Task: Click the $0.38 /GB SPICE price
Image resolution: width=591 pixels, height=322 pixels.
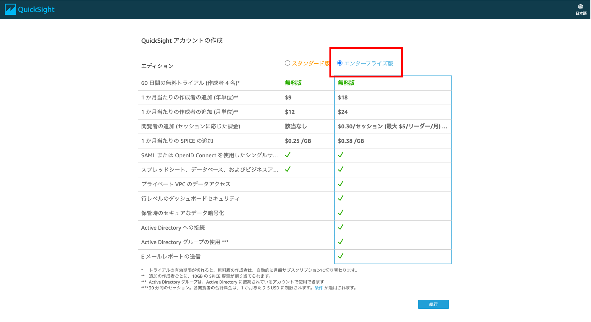Action: (x=351, y=141)
